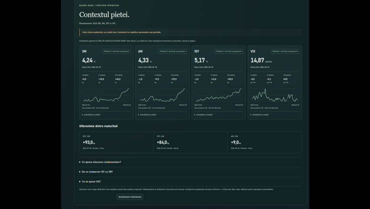Viewport: 370px width, 209px height.
Task: Click the "MACRO DESK / PREVIEW OPERATOR" label
Action: pyautogui.click(x=99, y=5)
